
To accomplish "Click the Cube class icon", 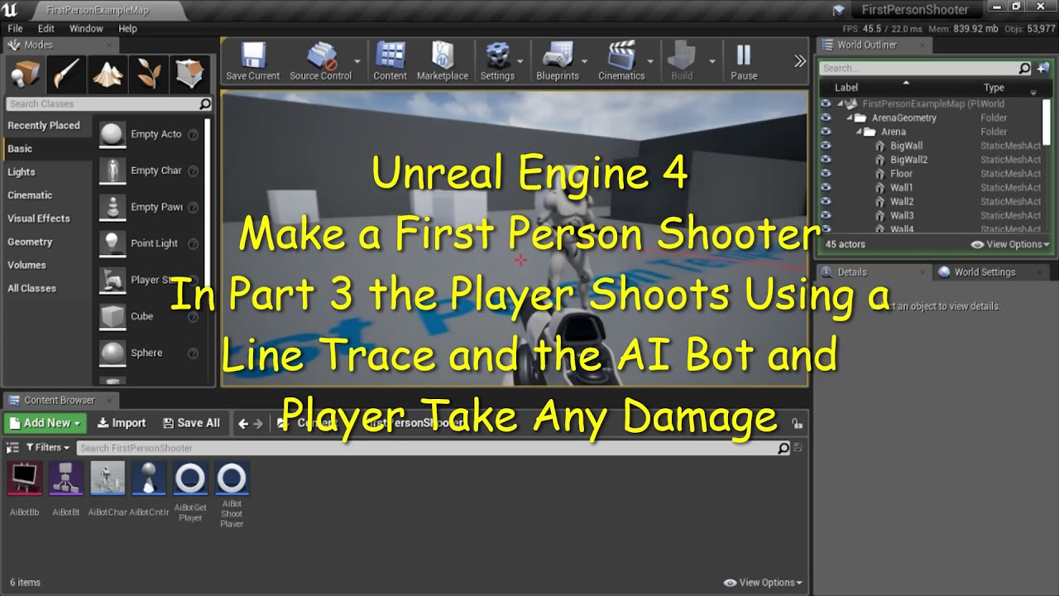I will click(112, 316).
